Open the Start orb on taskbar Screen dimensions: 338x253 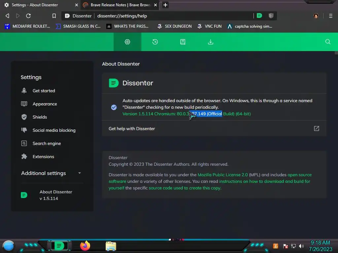(9, 246)
